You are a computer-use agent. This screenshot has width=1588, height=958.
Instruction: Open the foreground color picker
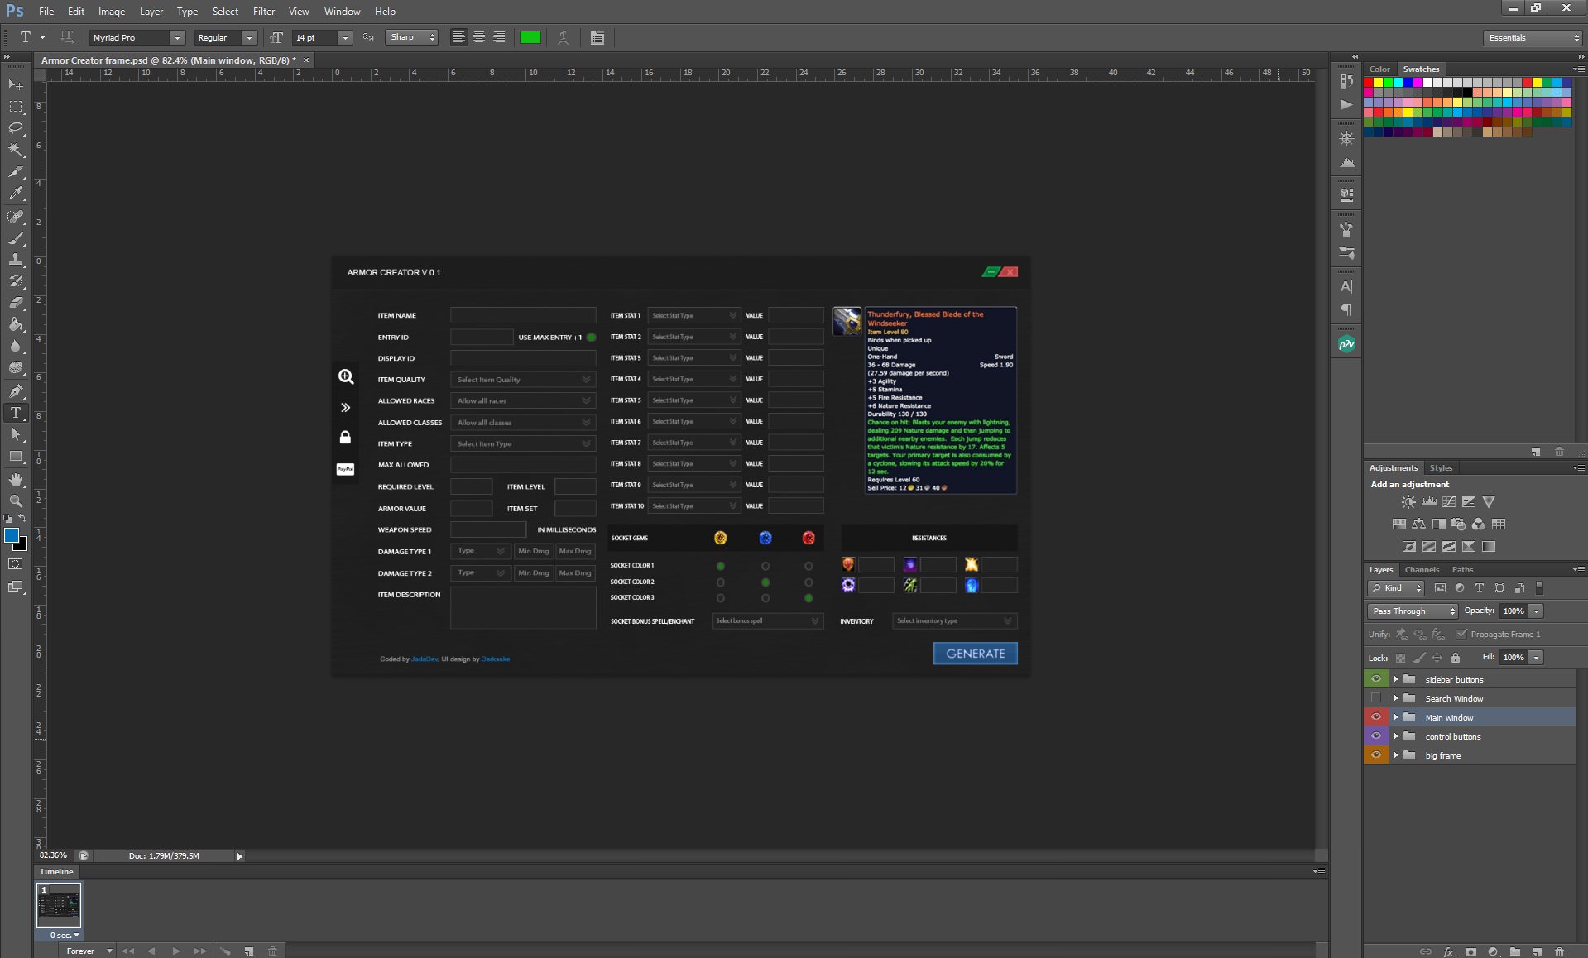12,536
